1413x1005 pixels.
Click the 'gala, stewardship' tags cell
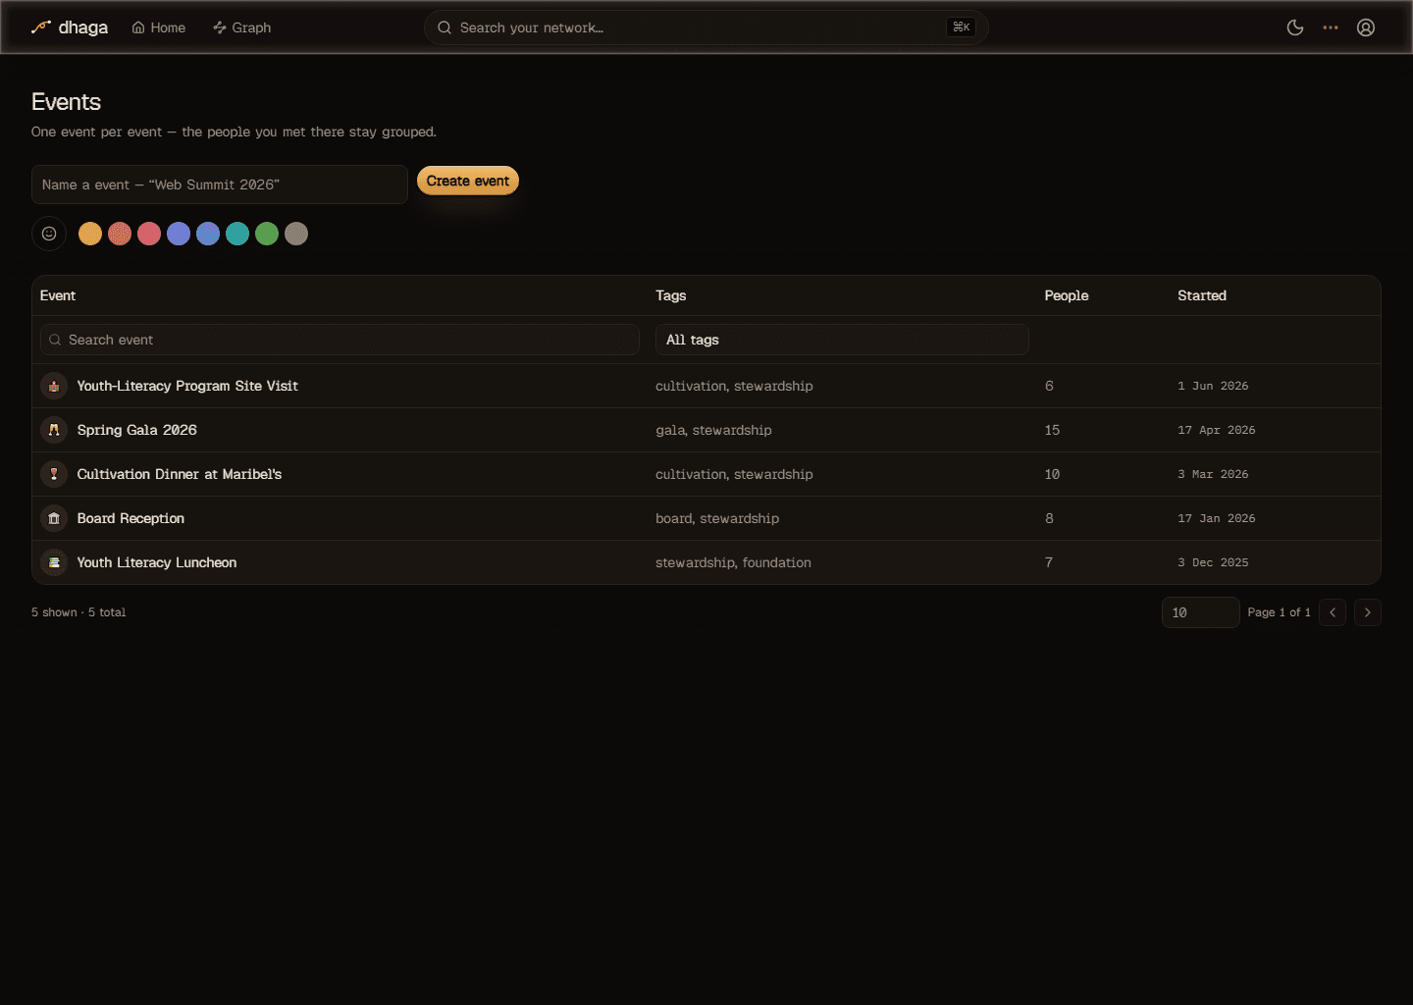[x=713, y=430]
